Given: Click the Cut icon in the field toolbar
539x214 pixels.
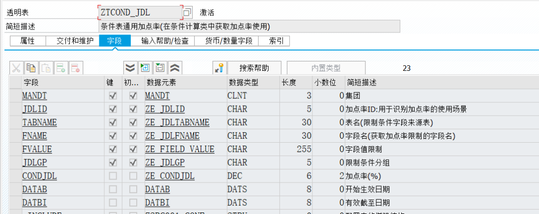Looking at the screenshot, I should click(16, 68).
